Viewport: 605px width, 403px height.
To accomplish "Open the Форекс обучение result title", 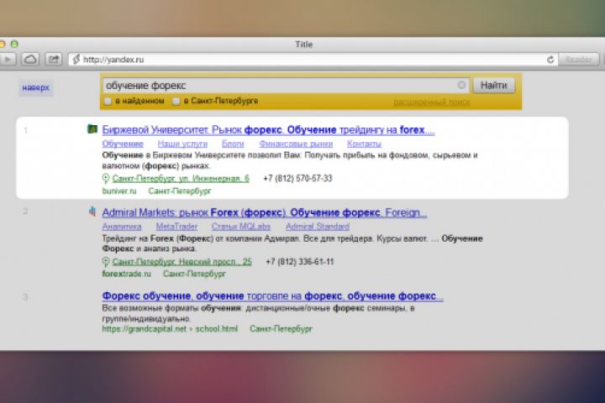I will [x=273, y=296].
